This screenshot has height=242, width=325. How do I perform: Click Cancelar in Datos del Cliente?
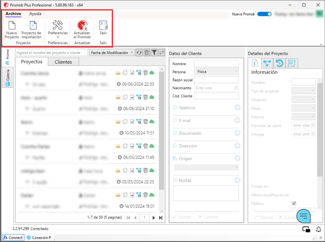(208, 217)
